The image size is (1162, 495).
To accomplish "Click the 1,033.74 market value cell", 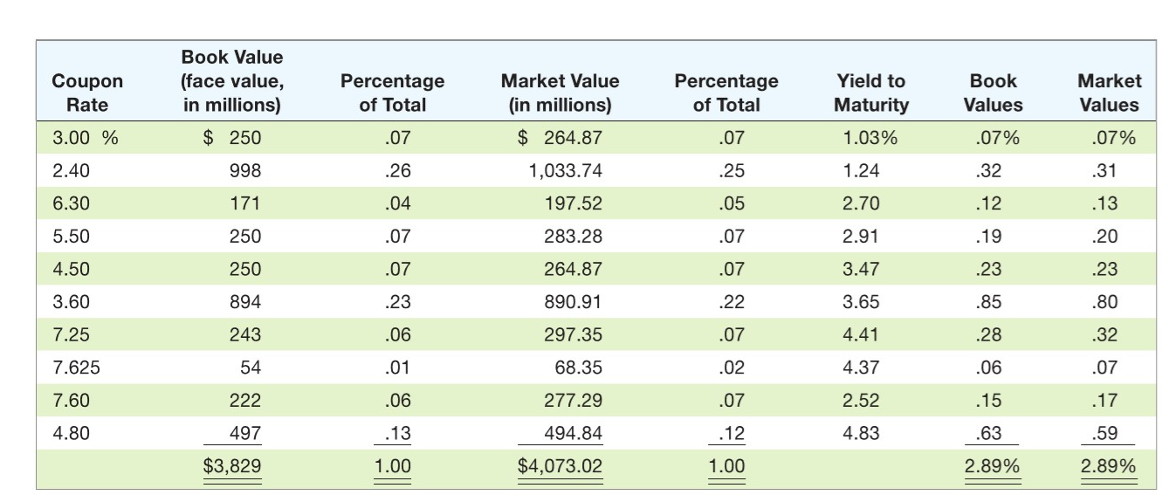I will coord(565,170).
